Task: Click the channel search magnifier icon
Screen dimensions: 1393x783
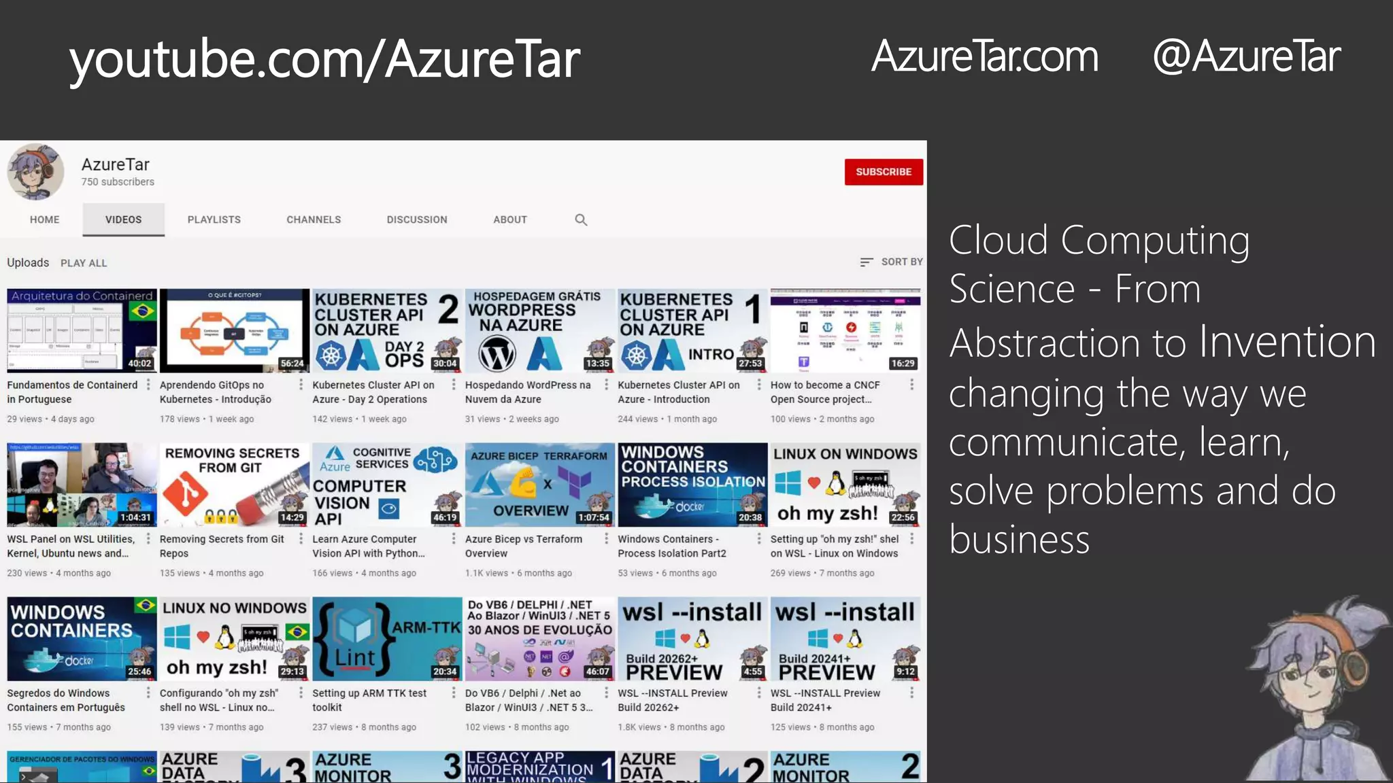Action: tap(581, 220)
